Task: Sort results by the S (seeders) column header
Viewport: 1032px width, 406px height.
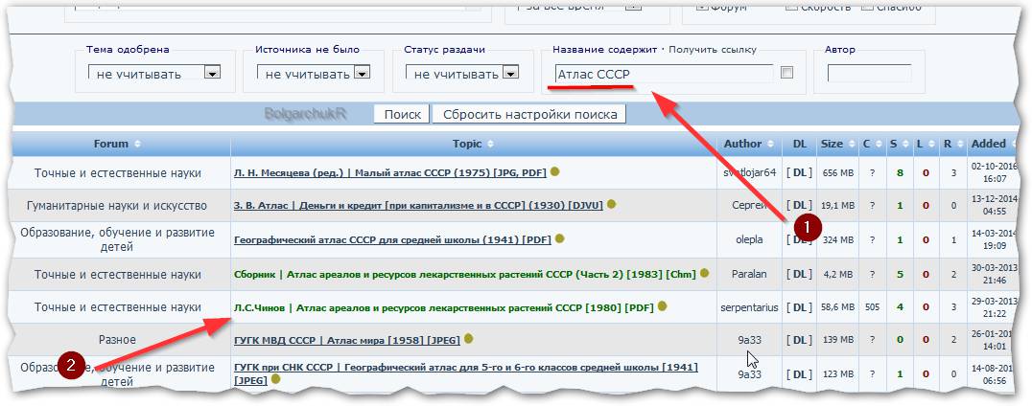Action: [898, 144]
